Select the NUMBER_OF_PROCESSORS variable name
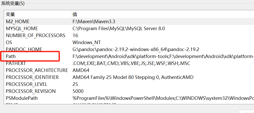 tap(35, 36)
